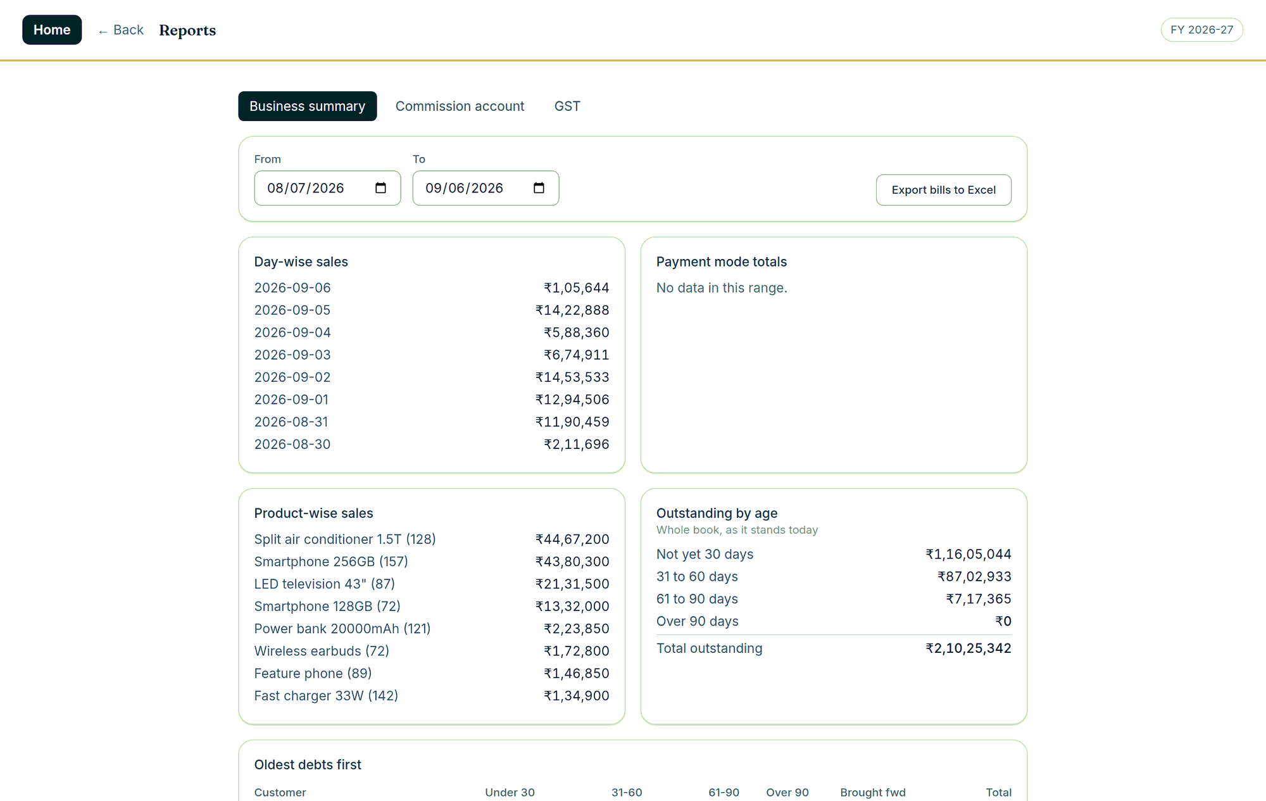Switch to the Business summary tab
1266x801 pixels.
[x=308, y=106]
